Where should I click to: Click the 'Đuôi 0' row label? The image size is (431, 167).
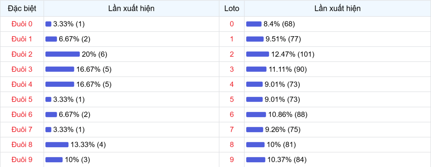point(22,24)
